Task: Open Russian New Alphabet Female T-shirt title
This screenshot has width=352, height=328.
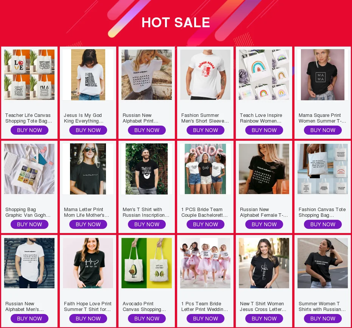Action: coord(264,212)
